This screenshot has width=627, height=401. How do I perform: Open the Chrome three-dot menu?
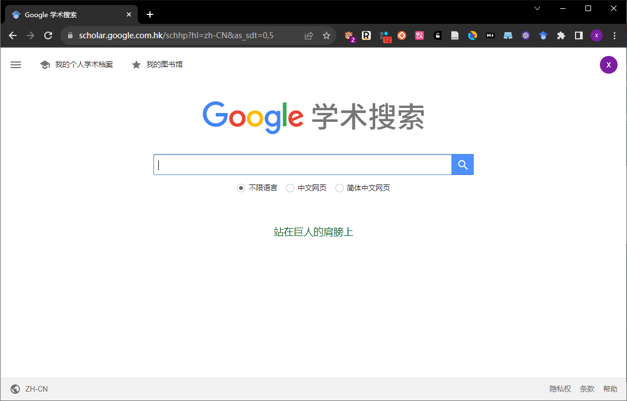click(614, 35)
